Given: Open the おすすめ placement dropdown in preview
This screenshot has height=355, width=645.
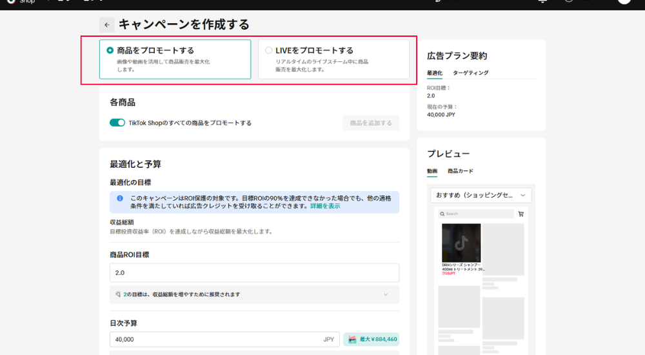Looking at the screenshot, I should pos(481,194).
